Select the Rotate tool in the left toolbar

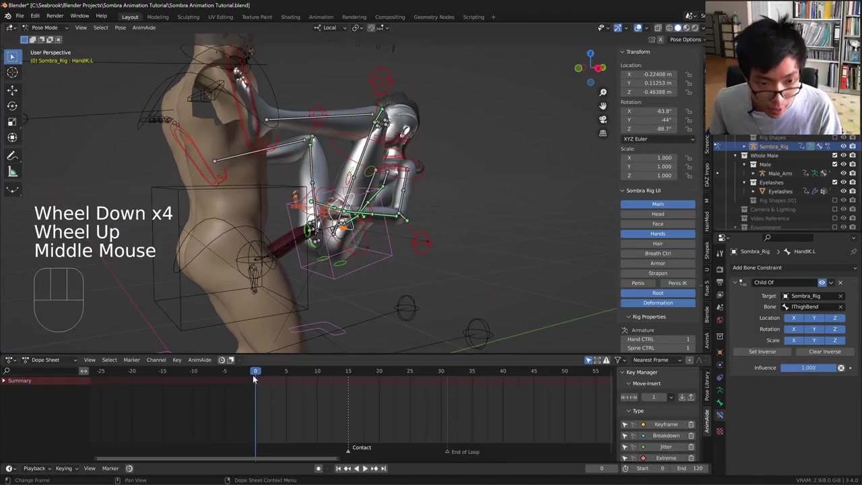point(12,106)
